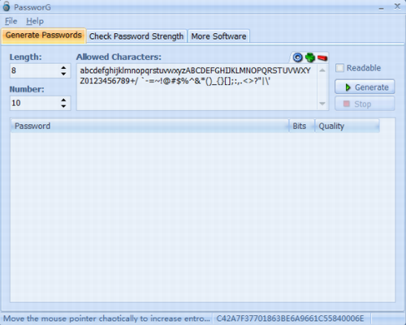
Task: Open the File menu
Action: click(x=11, y=21)
